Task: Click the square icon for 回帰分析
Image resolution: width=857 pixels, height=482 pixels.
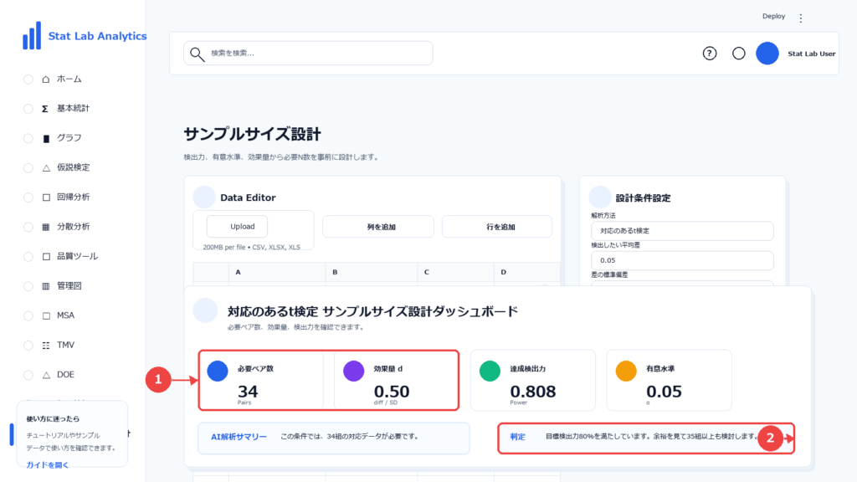Action: point(46,197)
